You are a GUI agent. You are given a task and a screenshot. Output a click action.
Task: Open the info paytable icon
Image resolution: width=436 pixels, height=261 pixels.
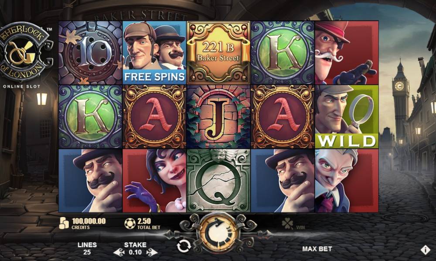pos(425,250)
